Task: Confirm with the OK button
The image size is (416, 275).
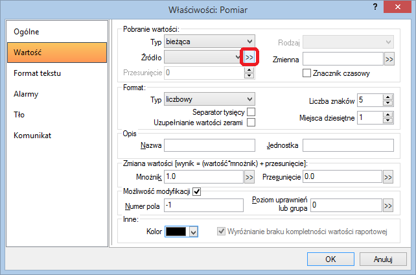Action: (330, 259)
